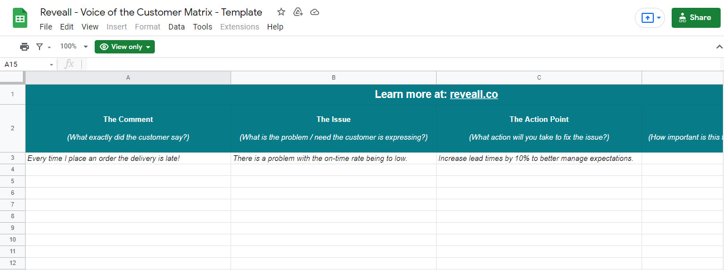Image resolution: width=724 pixels, height=270 pixels.
Task: Open the 100% zoom dropdown
Action: [74, 47]
